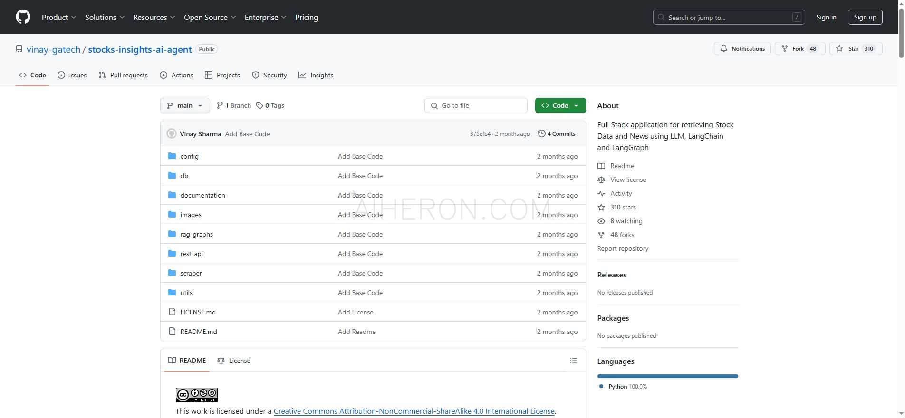Expand the Solutions menu
905x418 pixels.
pyautogui.click(x=105, y=17)
